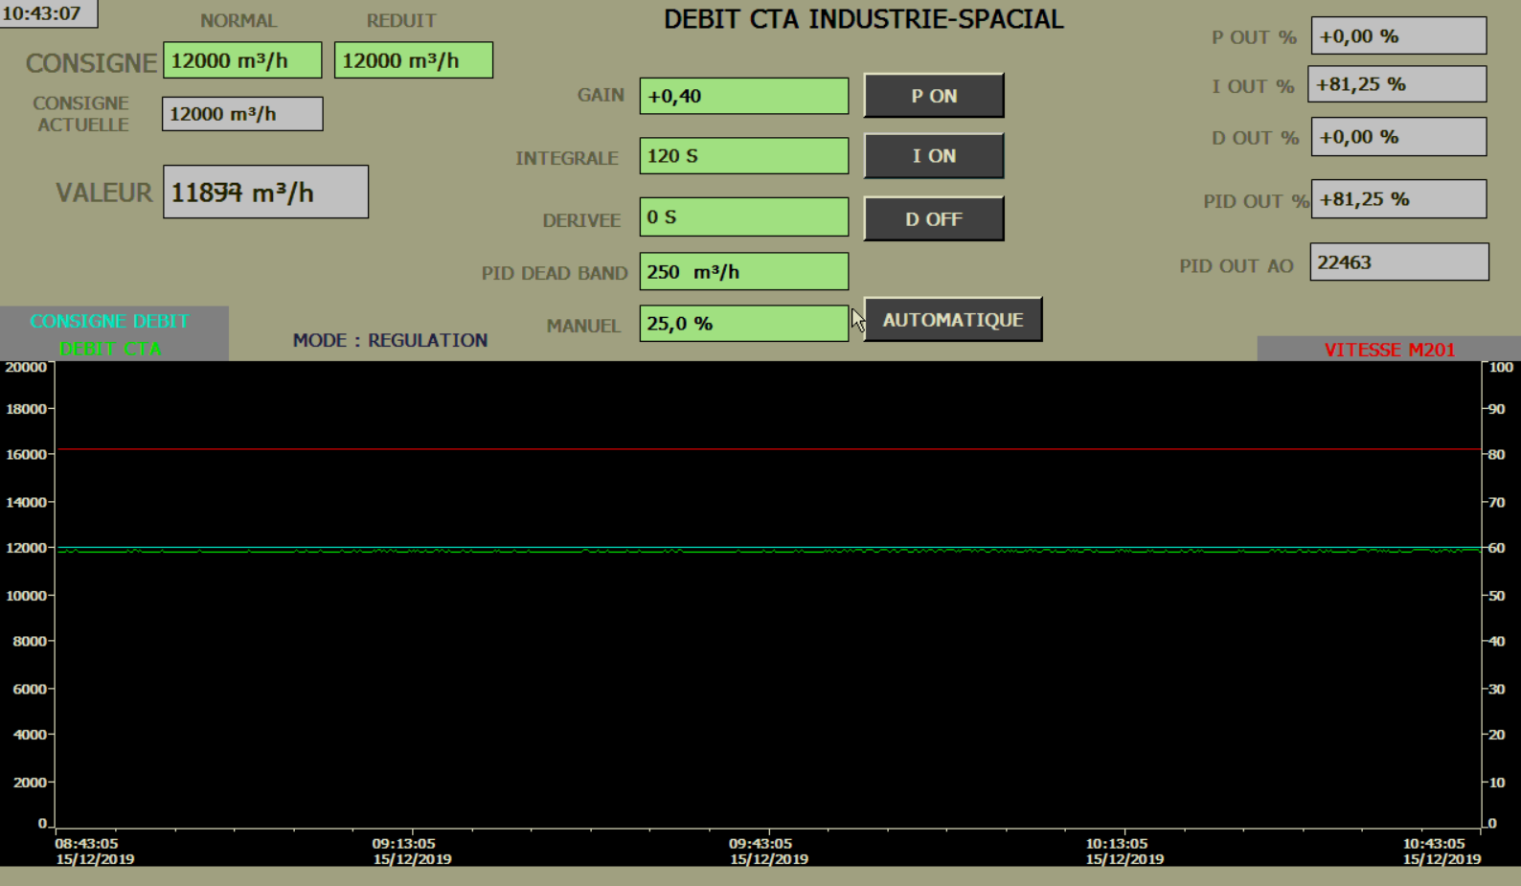Click the red speed trend line
The image size is (1521, 886).
click(766, 448)
